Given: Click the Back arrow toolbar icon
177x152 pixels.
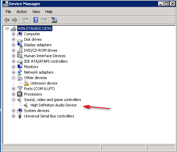Looking at the screenshot, I should (x=7, y=20).
